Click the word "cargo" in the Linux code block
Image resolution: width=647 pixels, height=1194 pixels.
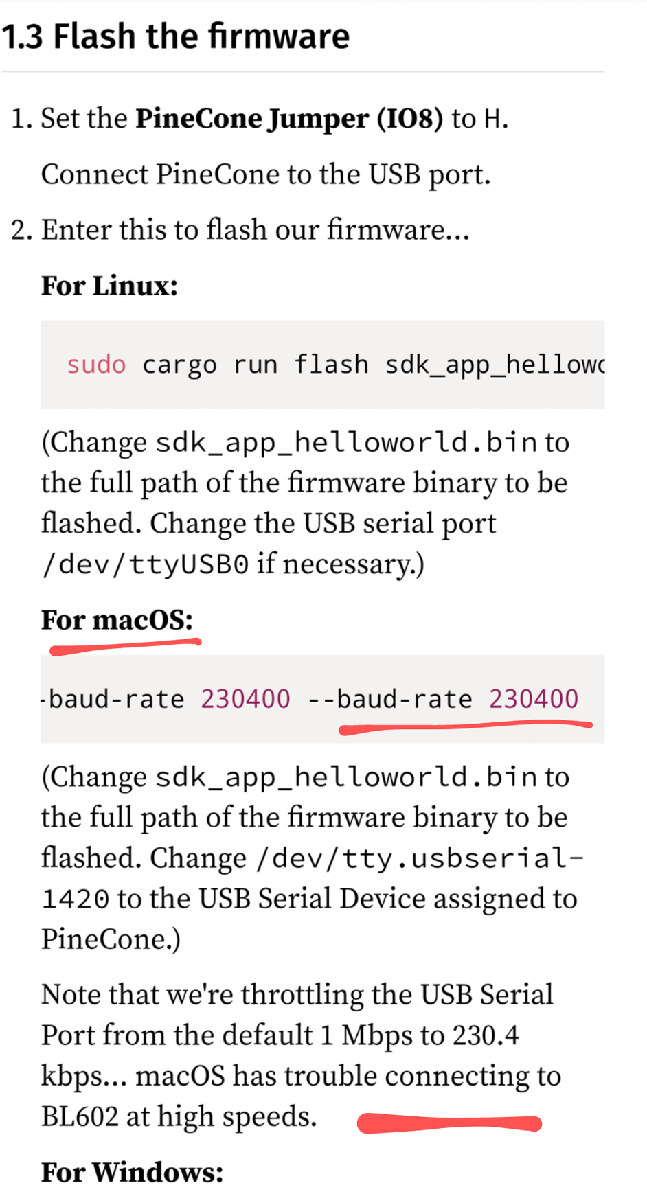pos(179,365)
